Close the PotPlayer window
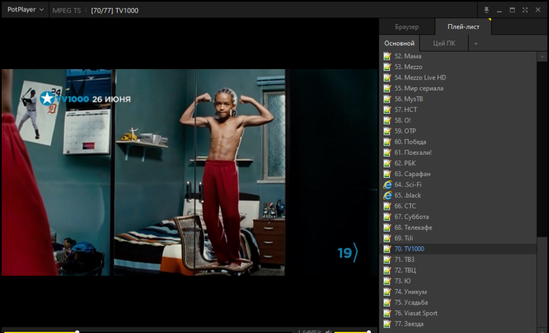Screen dimensions: 549x333 tap(538, 10)
